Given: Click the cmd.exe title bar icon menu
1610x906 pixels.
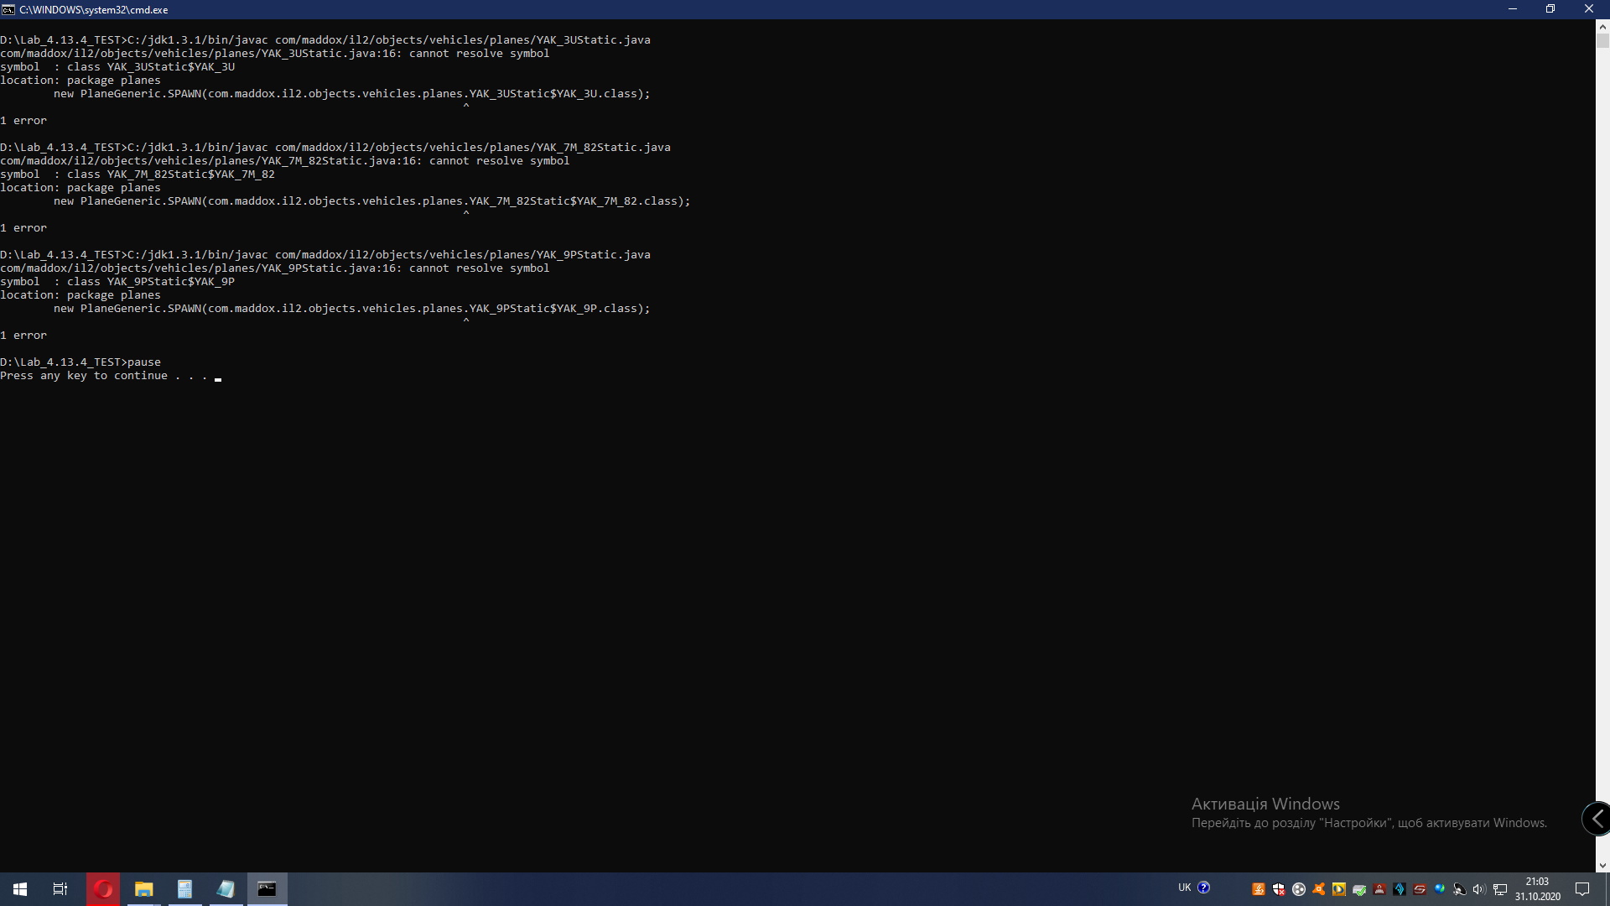Looking at the screenshot, I should click(8, 9).
